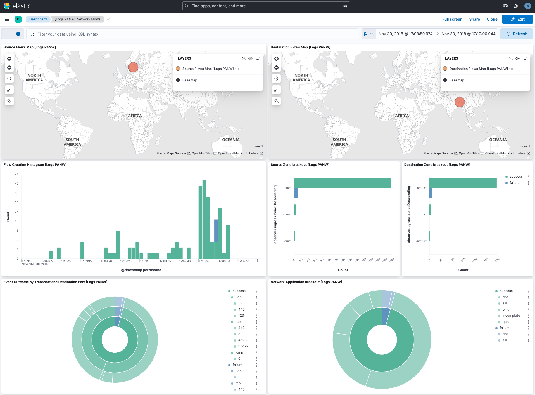Select the orange Source Flows Map color swatch
The image size is (535, 395).
pyautogui.click(x=178, y=69)
